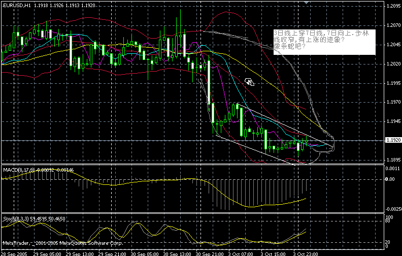Viewport: 402px width, 256px height.
Task: Click the 29 Sep 05:00 time axis label
Action: [x=47, y=253]
